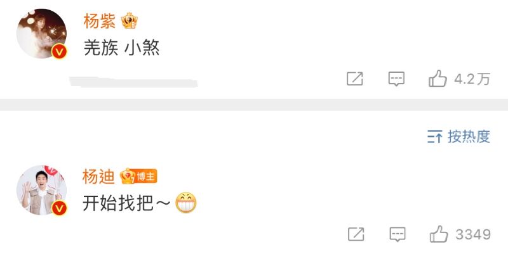Open the comment text 羌族 小煞
The height and width of the screenshot is (254, 508).
121,48
